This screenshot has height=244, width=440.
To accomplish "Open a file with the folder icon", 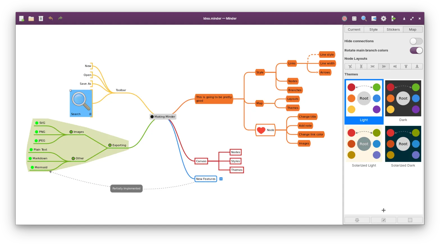I will tap(31, 19).
